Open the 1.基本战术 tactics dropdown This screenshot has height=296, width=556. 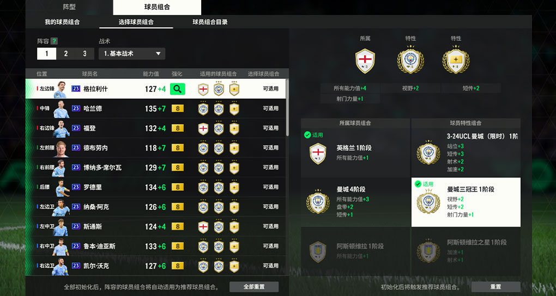click(132, 54)
